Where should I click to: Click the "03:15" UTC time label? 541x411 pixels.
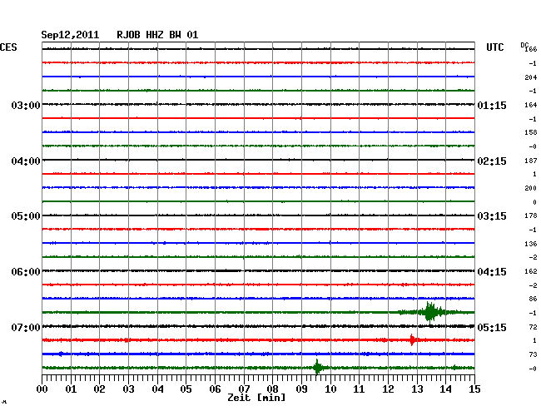pyautogui.click(x=492, y=216)
